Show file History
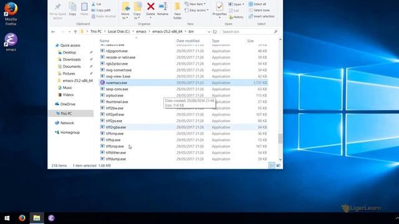The width and height of the screenshot is (399, 224). pyautogui.click(x=236, y=17)
